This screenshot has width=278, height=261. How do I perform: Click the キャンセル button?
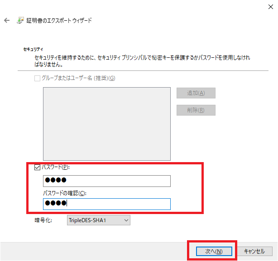click(x=254, y=251)
